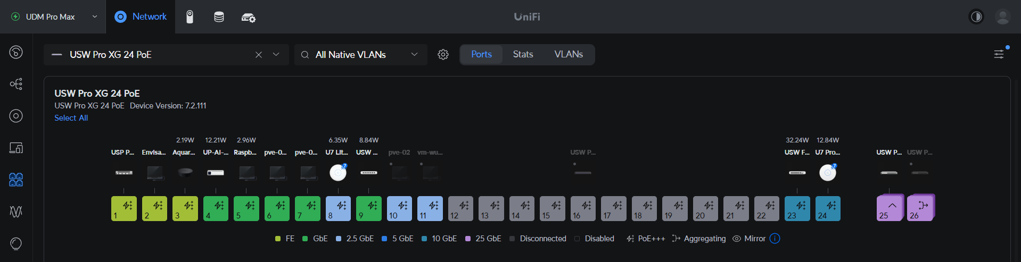Click the FE legend color swatch
This screenshot has width=1021, height=262.
tap(278, 239)
